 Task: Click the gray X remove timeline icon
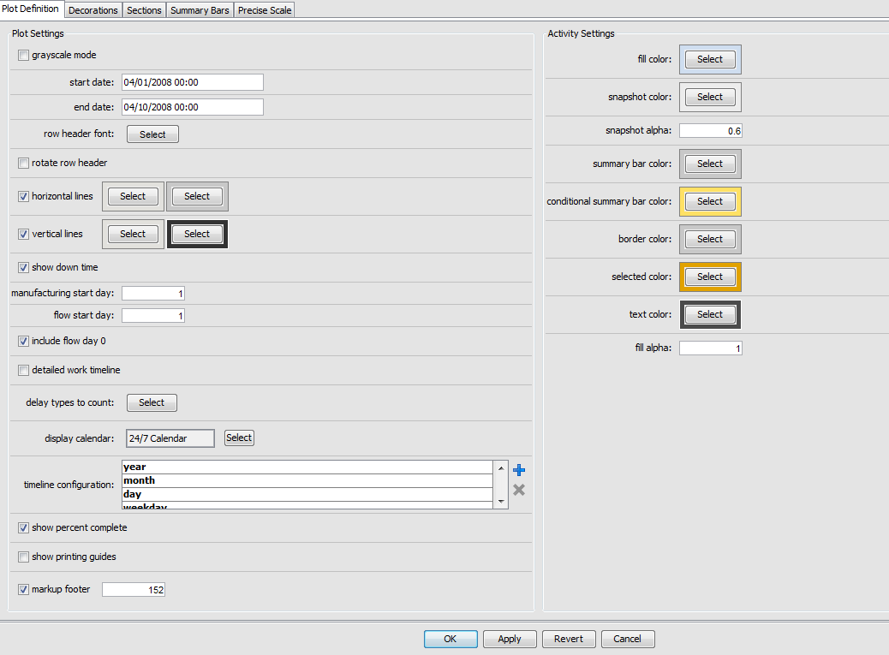pos(518,490)
